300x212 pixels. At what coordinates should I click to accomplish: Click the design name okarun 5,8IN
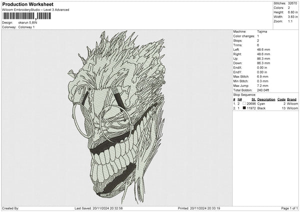(x=28, y=22)
